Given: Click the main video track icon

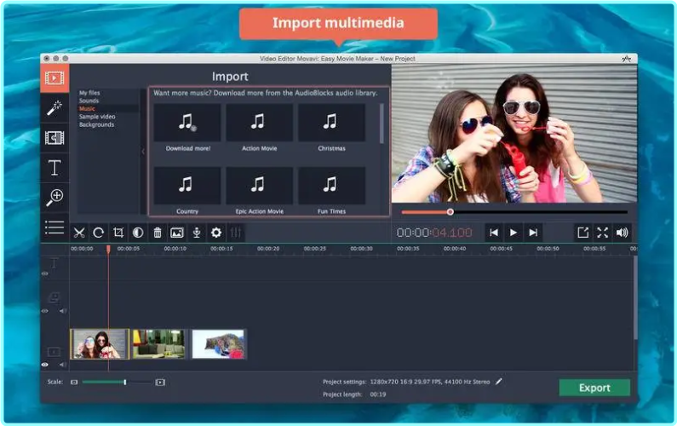Looking at the screenshot, I should [54, 352].
